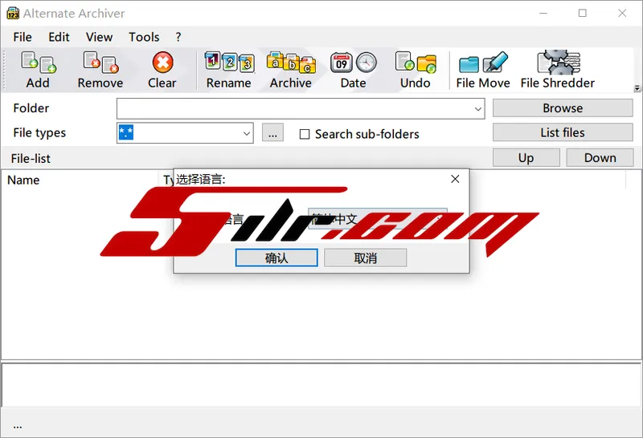The width and height of the screenshot is (643, 438).
Task: Minimize the Alternate Archiver window
Action: tap(543, 13)
